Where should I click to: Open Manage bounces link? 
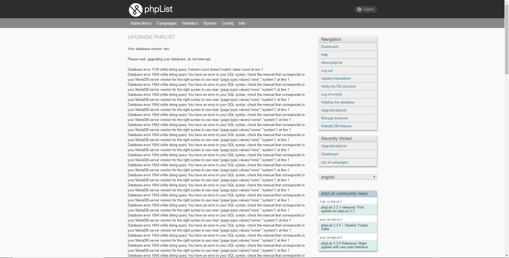point(334,118)
